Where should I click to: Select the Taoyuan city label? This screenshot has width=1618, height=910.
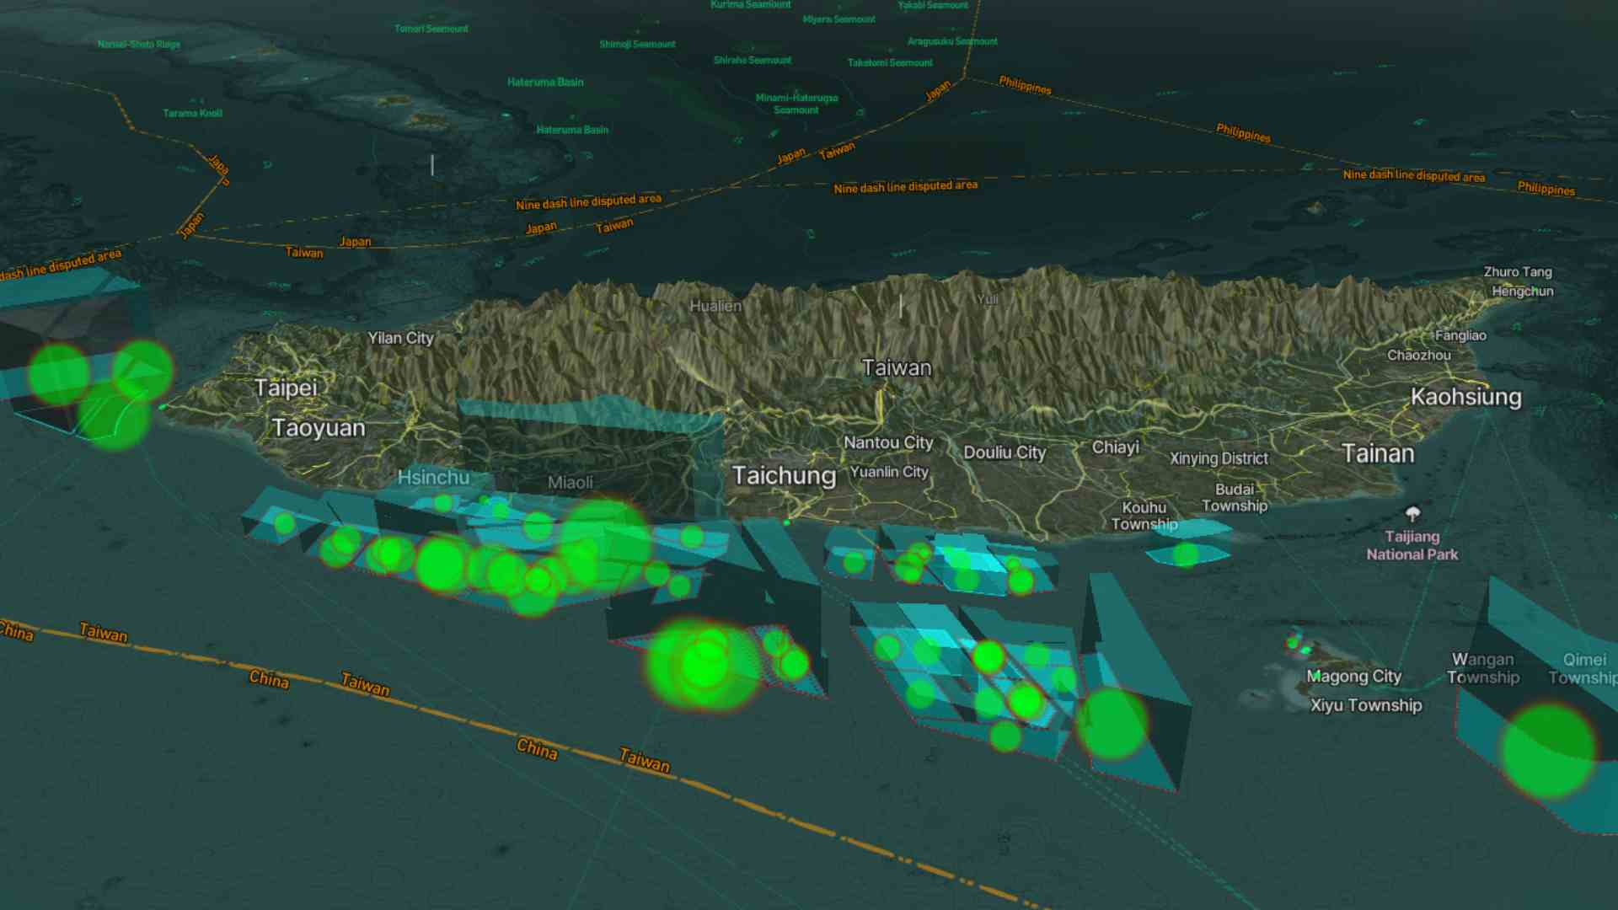click(319, 428)
